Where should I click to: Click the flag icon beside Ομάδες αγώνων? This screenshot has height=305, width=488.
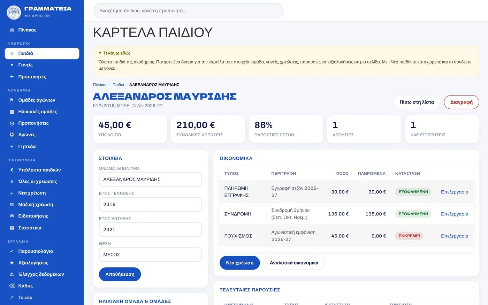12,100
